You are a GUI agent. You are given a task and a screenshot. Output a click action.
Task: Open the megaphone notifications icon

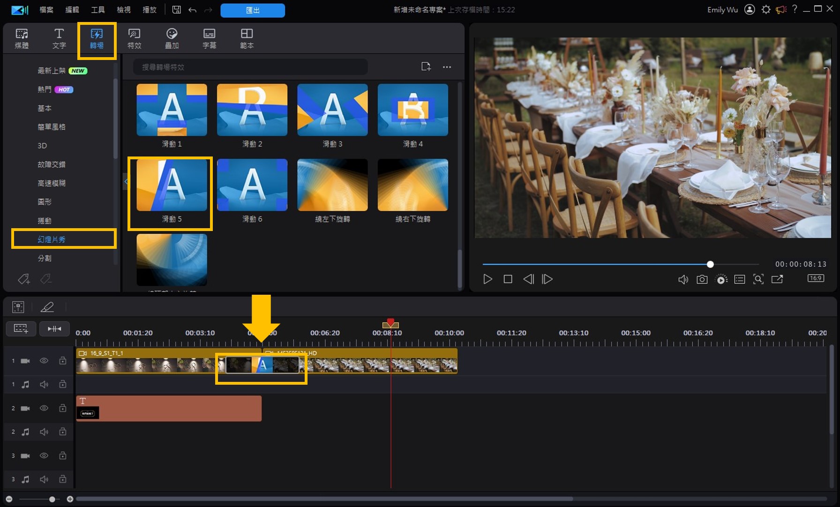781,9
